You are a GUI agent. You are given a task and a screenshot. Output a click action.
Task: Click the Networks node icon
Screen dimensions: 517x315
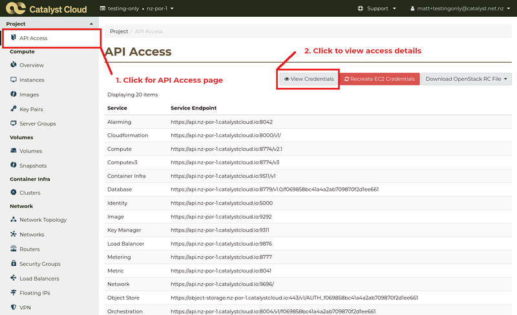(13, 234)
